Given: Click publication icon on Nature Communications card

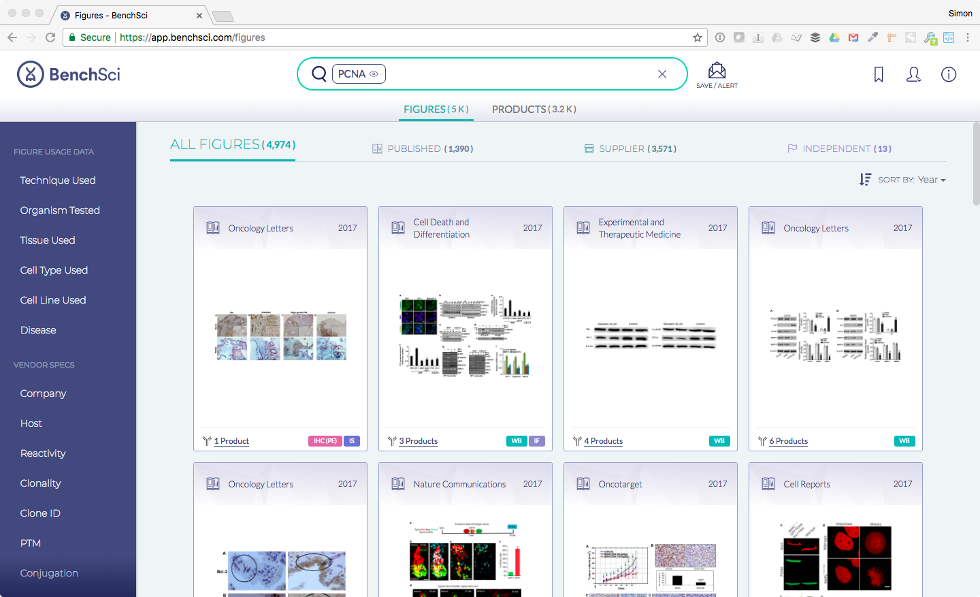Looking at the screenshot, I should pyautogui.click(x=398, y=484).
